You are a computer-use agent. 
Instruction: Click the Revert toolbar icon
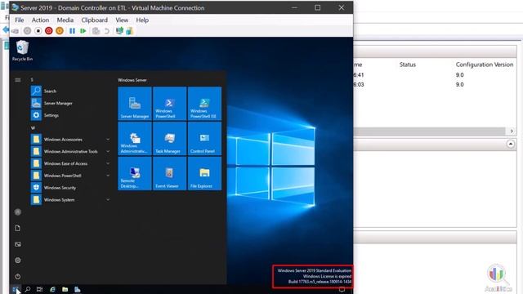coord(107,31)
